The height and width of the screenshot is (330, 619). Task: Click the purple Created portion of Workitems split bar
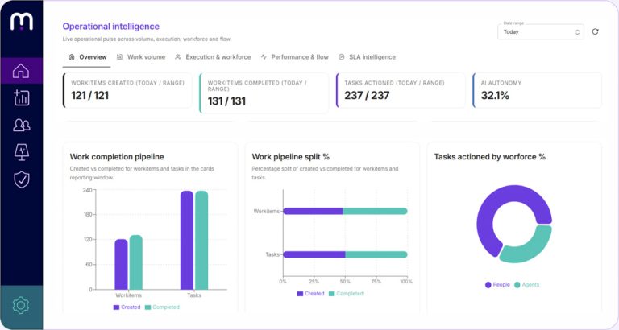tap(313, 212)
